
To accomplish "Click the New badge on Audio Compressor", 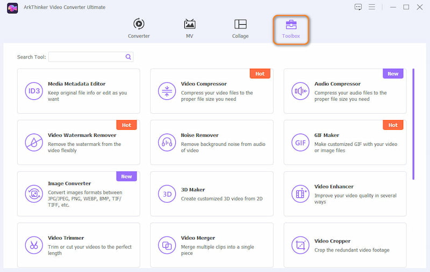I will pos(393,73).
